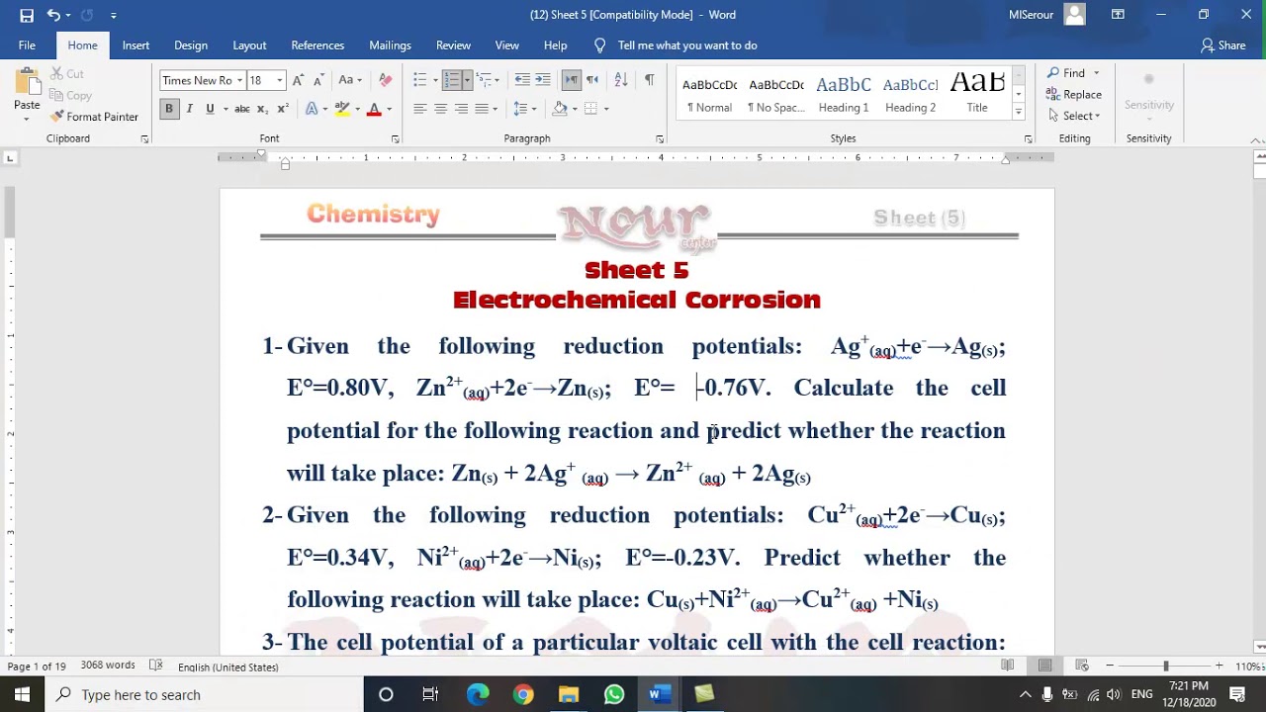Undo the last action
This screenshot has width=1266, height=712.
tap(53, 15)
